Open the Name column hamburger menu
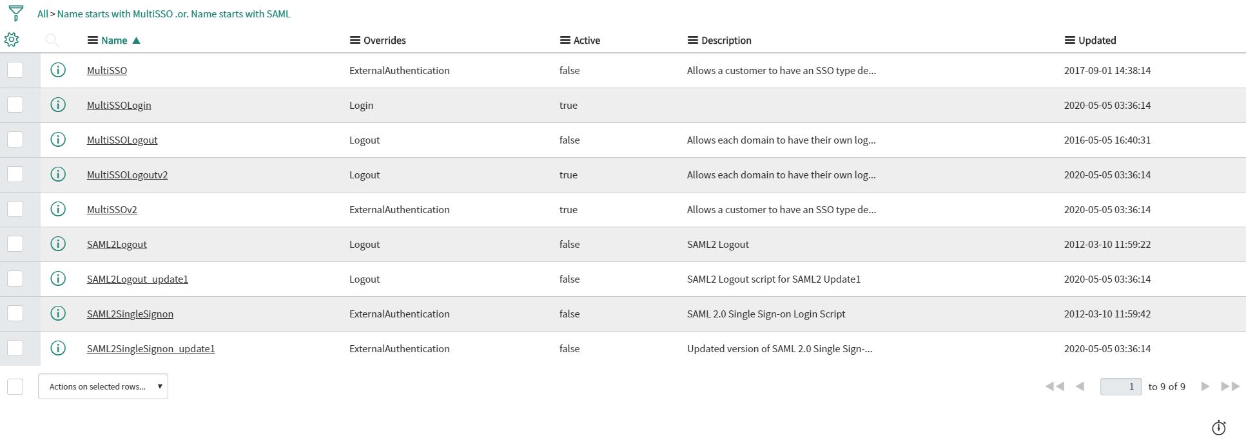The image size is (1246, 443). coord(92,40)
